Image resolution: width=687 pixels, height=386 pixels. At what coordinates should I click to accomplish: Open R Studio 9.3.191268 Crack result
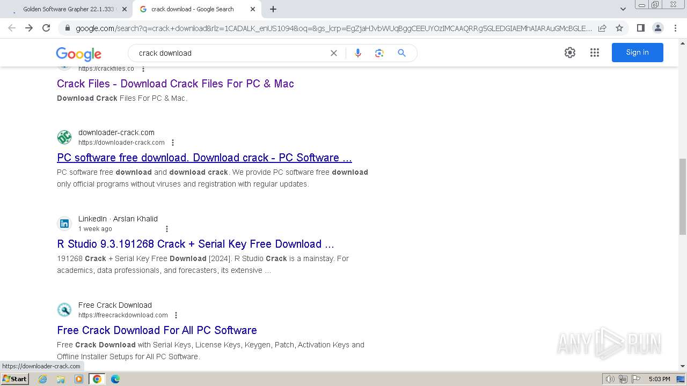pos(195,244)
